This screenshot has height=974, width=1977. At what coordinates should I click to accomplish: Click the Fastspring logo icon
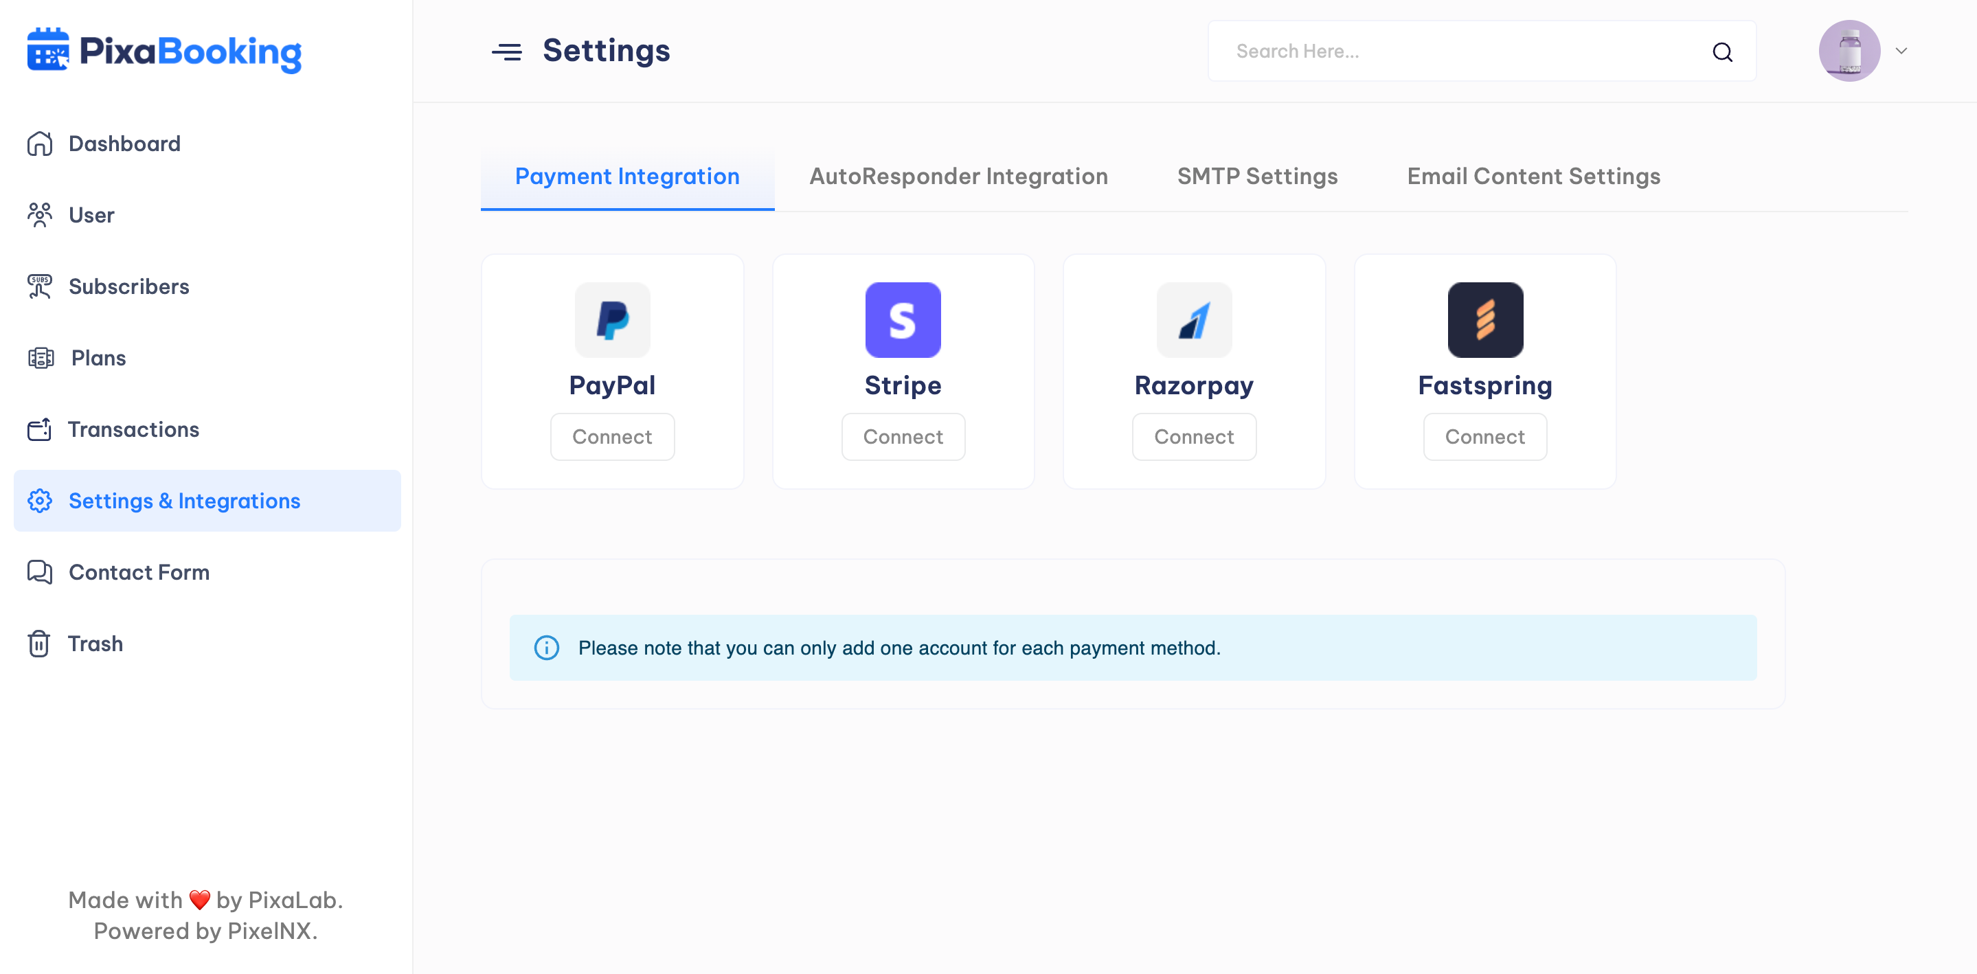1485,320
